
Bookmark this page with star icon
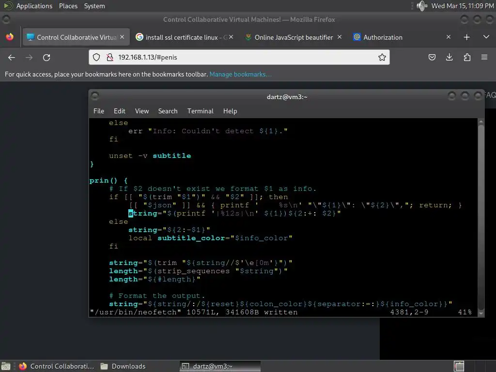(382, 57)
